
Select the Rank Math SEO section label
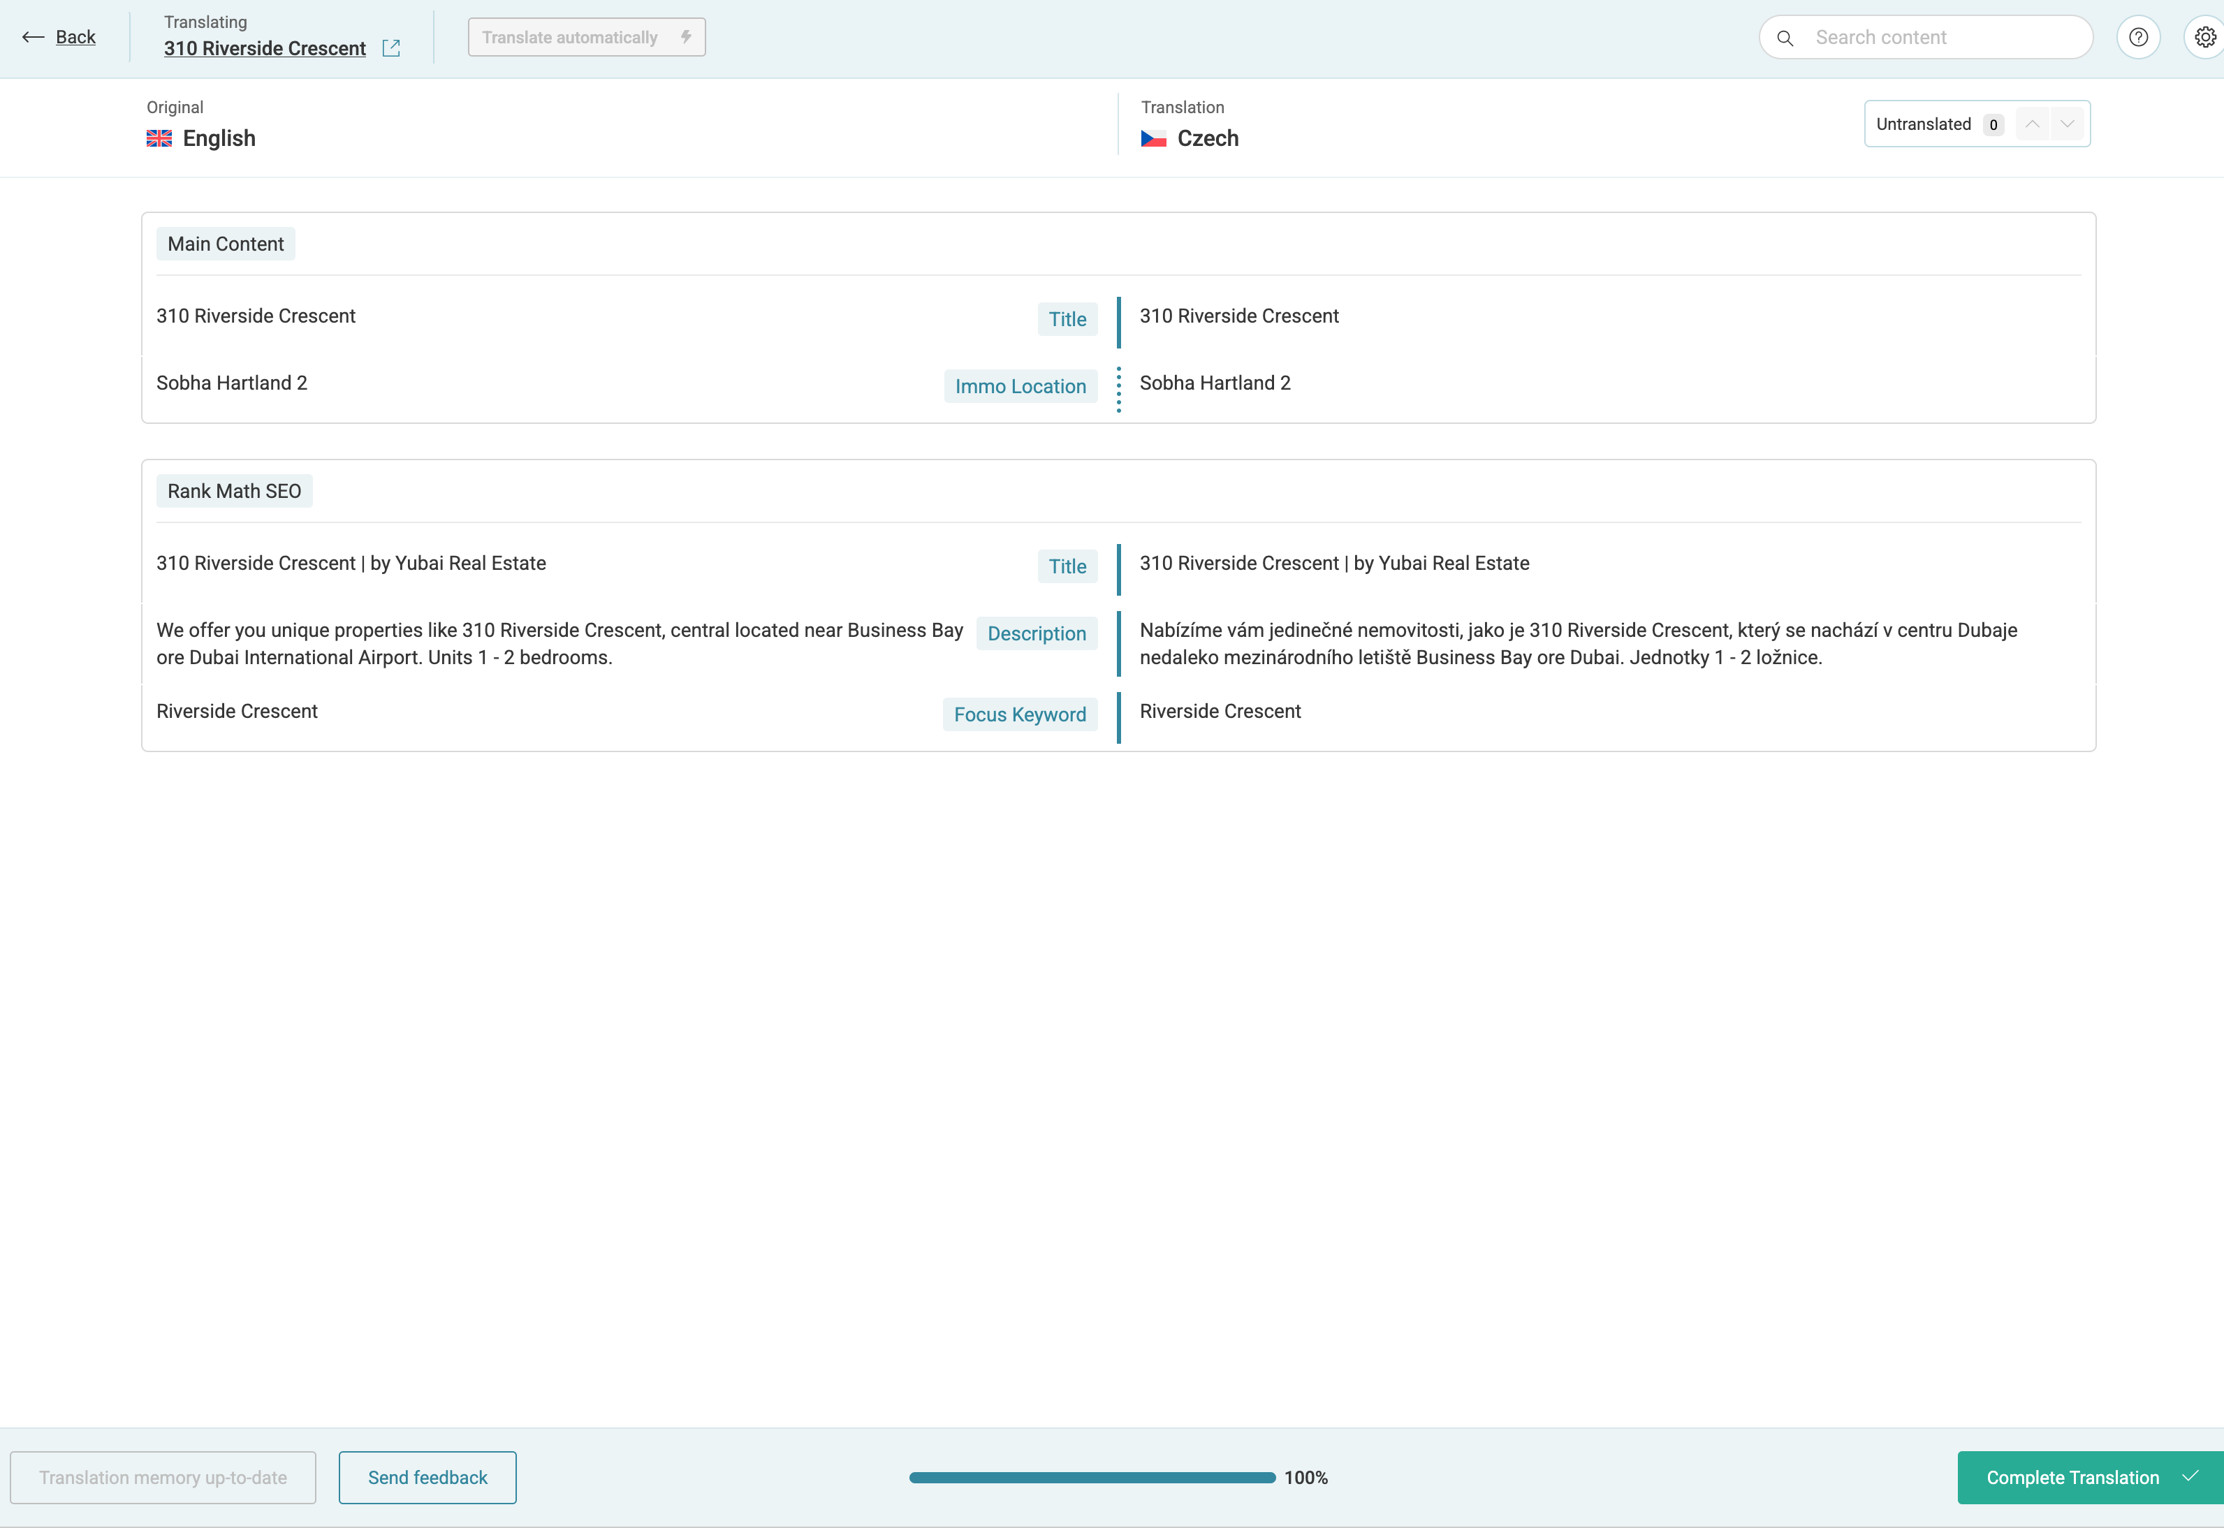point(233,491)
